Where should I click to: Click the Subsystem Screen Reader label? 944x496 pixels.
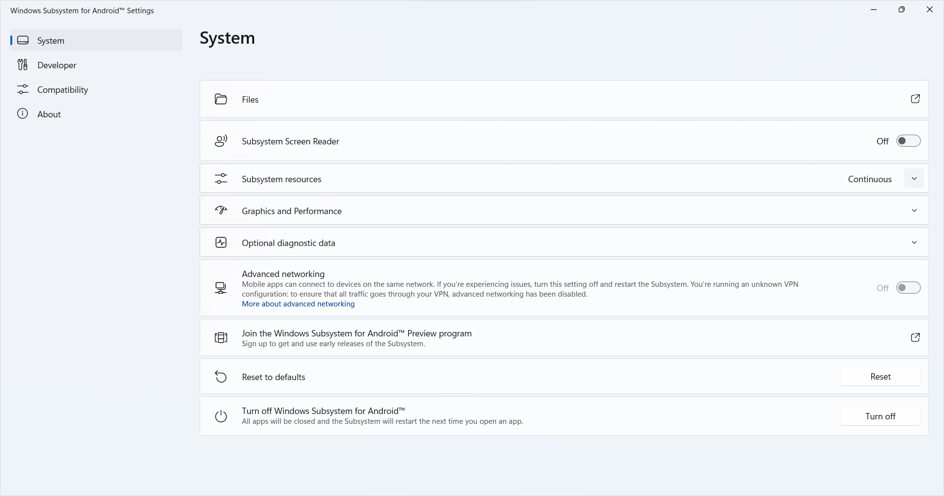291,141
